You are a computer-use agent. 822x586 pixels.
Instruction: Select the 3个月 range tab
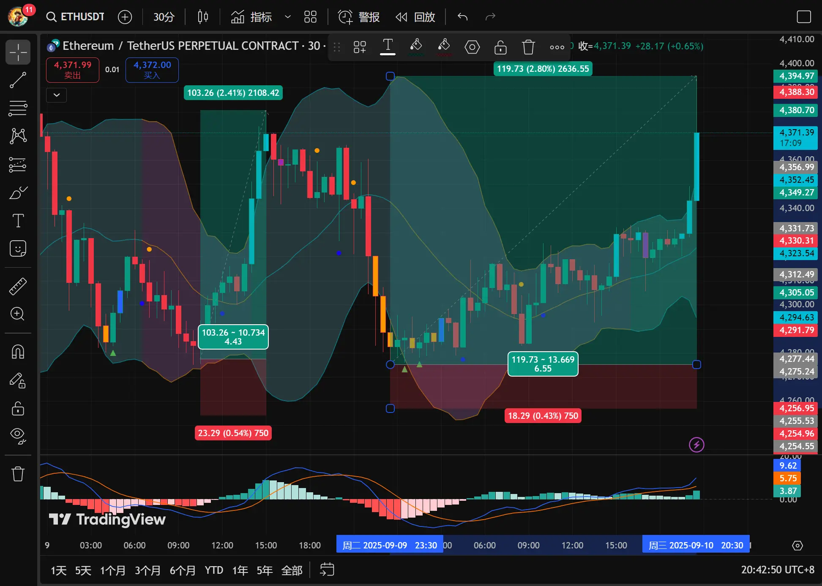click(x=147, y=570)
